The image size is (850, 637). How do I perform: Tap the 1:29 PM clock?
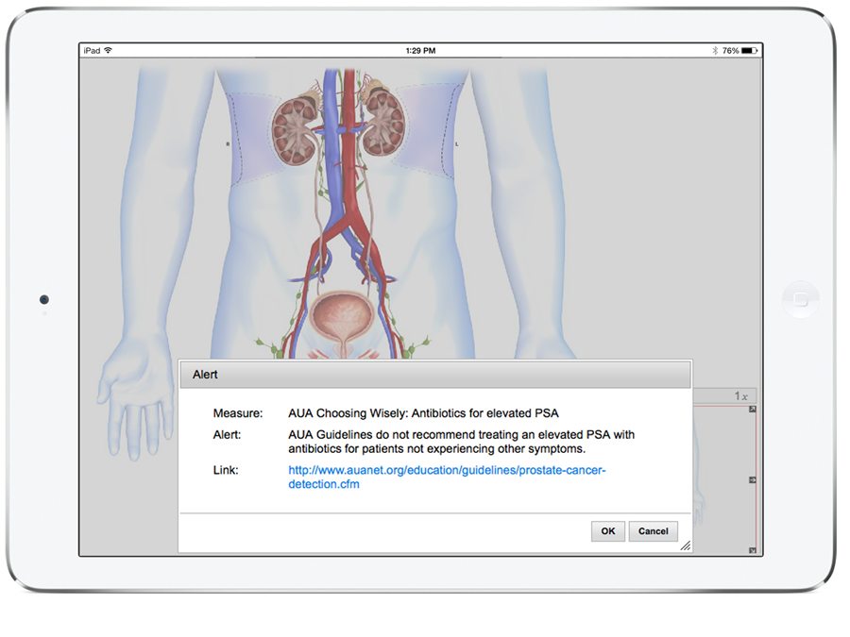(x=420, y=50)
